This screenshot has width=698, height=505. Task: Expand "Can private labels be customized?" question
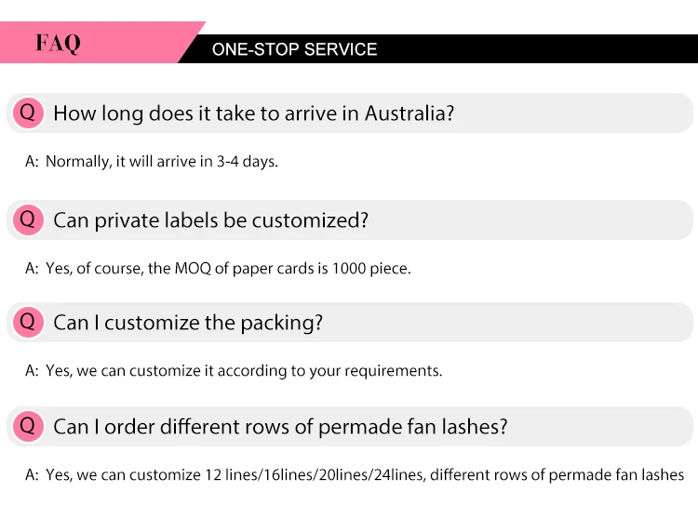click(210, 220)
